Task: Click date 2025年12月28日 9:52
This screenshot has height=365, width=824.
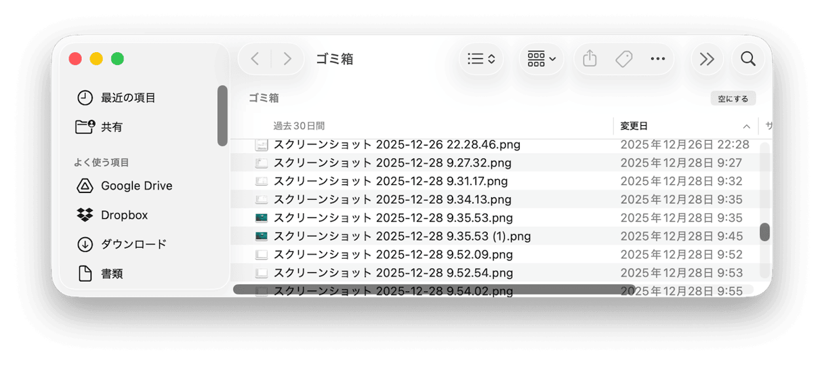Action: click(x=681, y=254)
